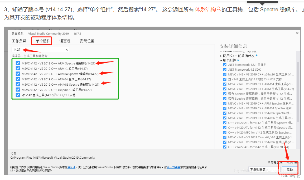This screenshot has height=180, width=304.
Task: Uncheck x64/x86 生成工具(v14.27) in search results
Action: tap(18, 90)
